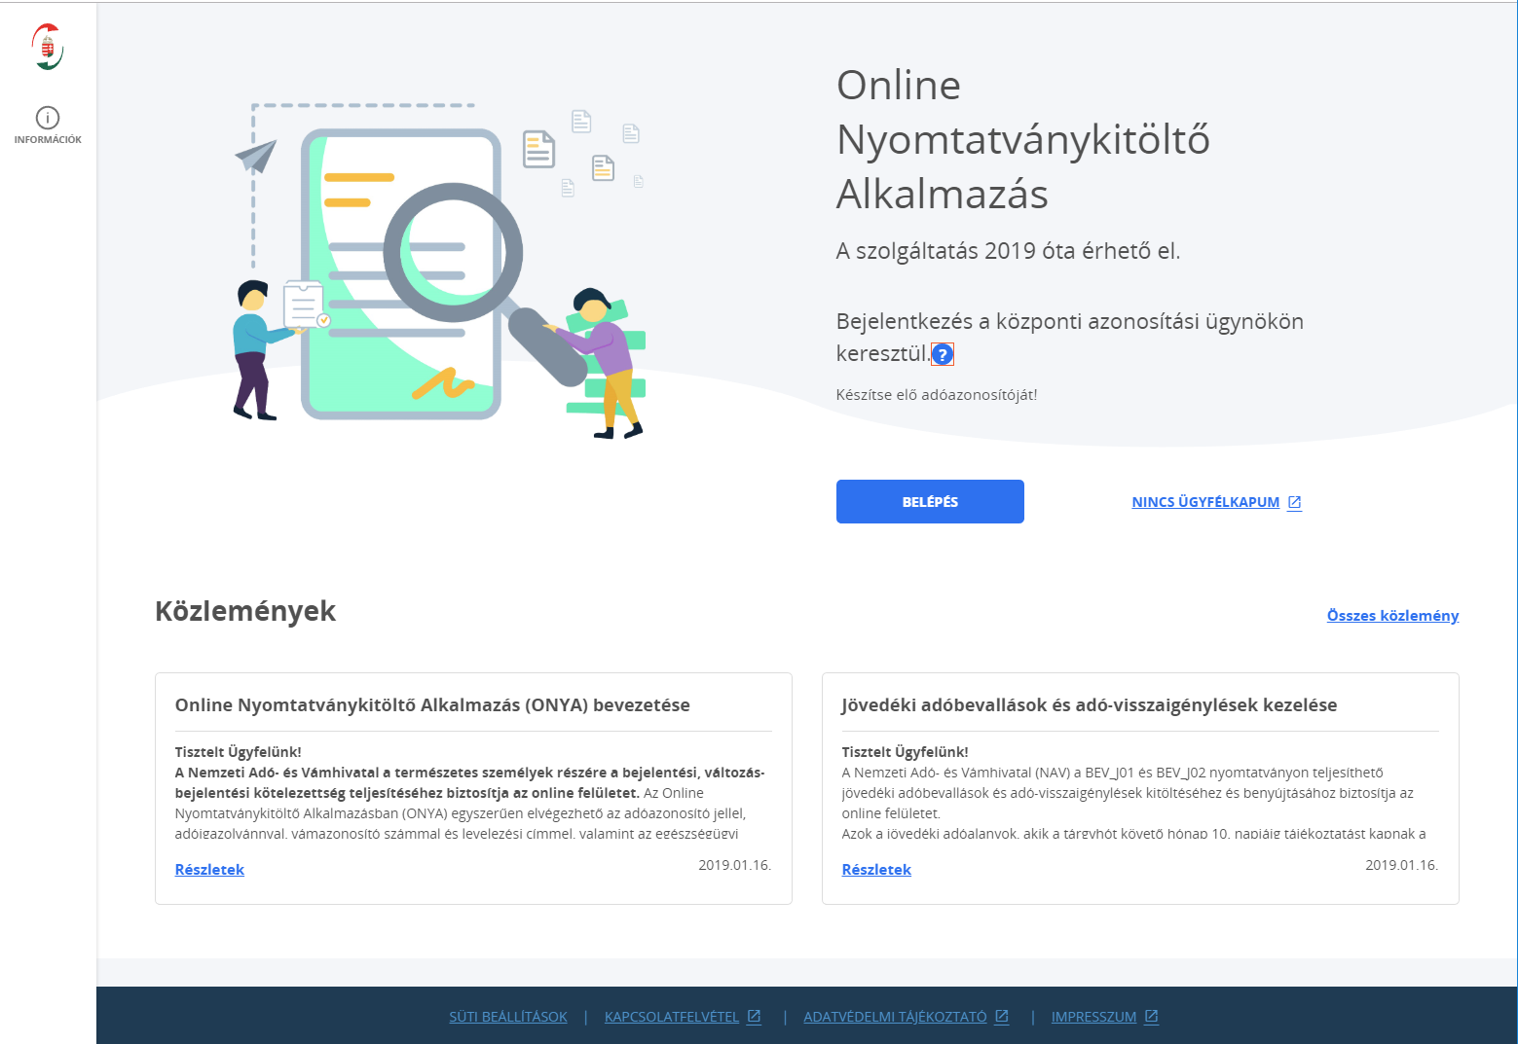Viewport: 1518px width, 1044px height.
Task: Click the document and magnifier hero illustration
Action: 440,270
